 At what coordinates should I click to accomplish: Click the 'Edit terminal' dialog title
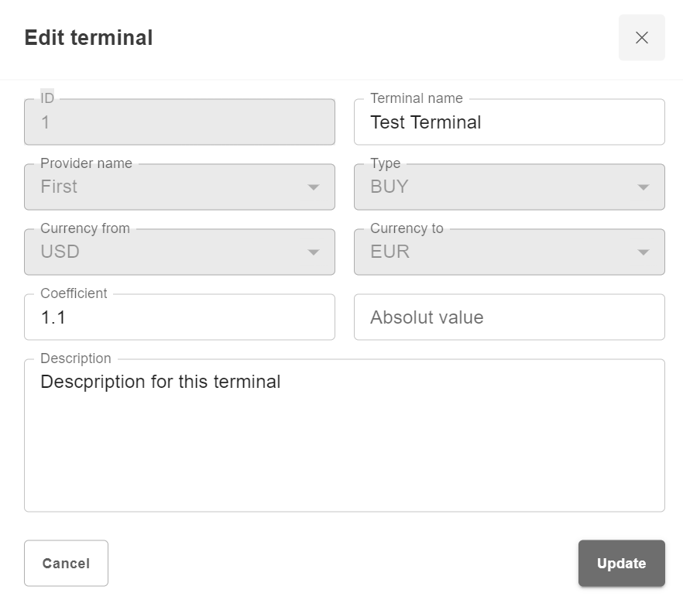tap(88, 37)
